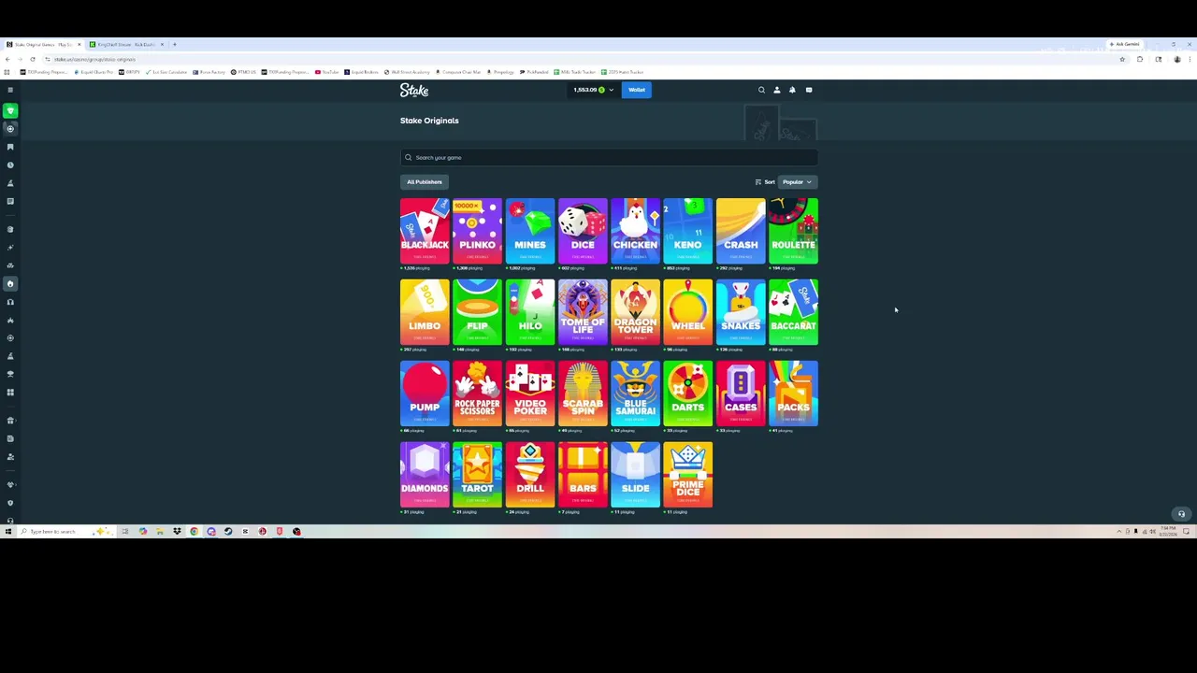The width and height of the screenshot is (1197, 673).
Task: Open the Wallet button
Action: (636, 90)
